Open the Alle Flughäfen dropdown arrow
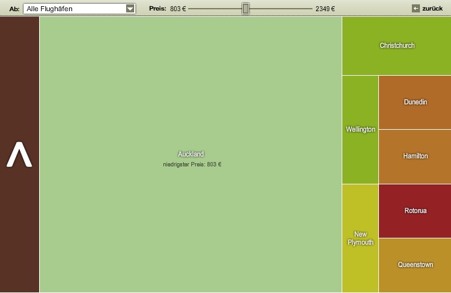 [130, 9]
